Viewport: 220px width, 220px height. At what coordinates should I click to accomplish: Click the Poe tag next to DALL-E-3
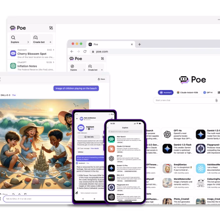(14, 95)
